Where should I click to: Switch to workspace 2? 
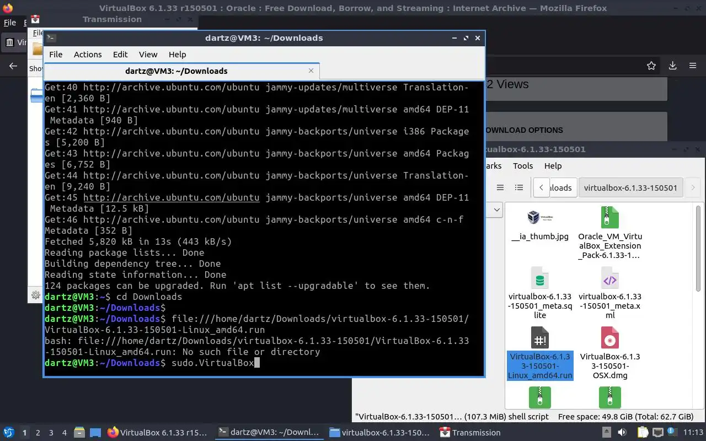(x=38, y=433)
